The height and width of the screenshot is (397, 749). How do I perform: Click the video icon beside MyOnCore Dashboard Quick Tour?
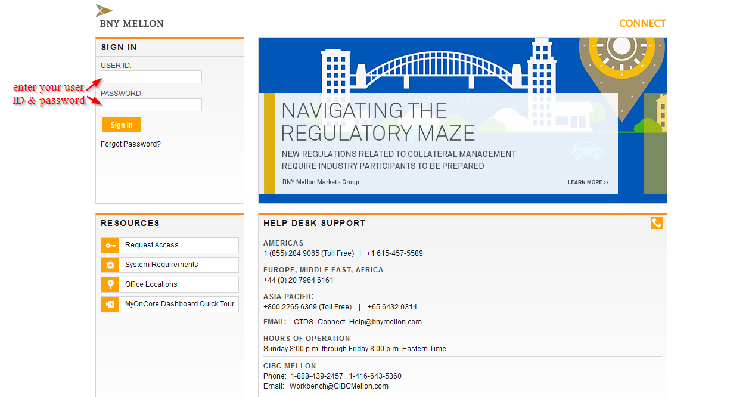point(110,304)
